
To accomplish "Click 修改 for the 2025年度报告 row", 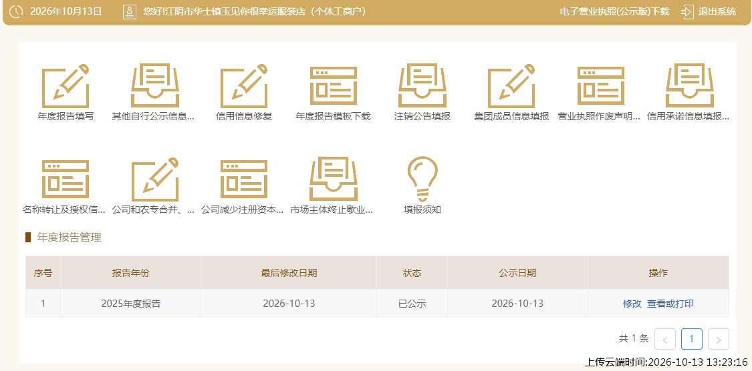I will 632,304.
